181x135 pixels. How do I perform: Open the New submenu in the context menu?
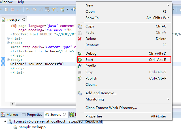(124, 5)
